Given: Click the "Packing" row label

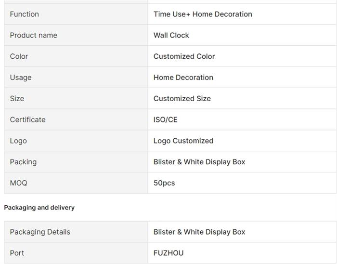Looking at the screenshot, I should click(23, 162).
